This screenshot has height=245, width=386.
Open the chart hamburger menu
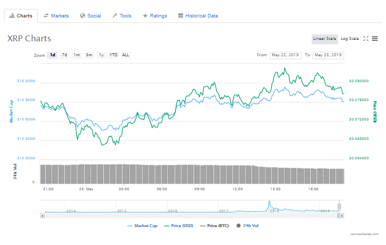pos(375,38)
